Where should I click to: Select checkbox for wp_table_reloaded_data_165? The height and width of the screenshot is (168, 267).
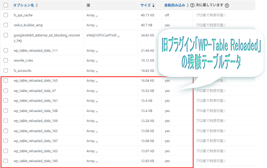6,81
